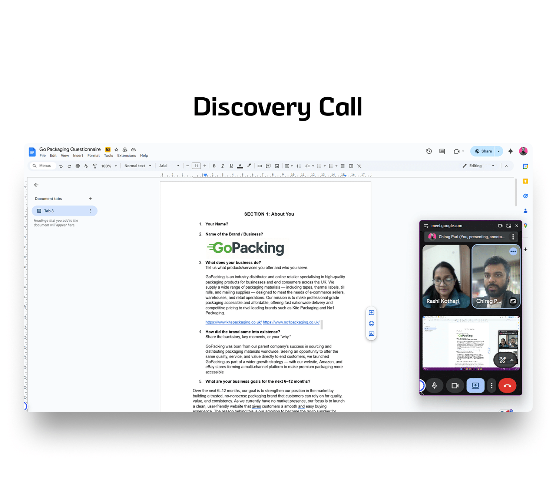Print the document using printer icon
Viewport: 556px width, 487px height.
click(78, 166)
